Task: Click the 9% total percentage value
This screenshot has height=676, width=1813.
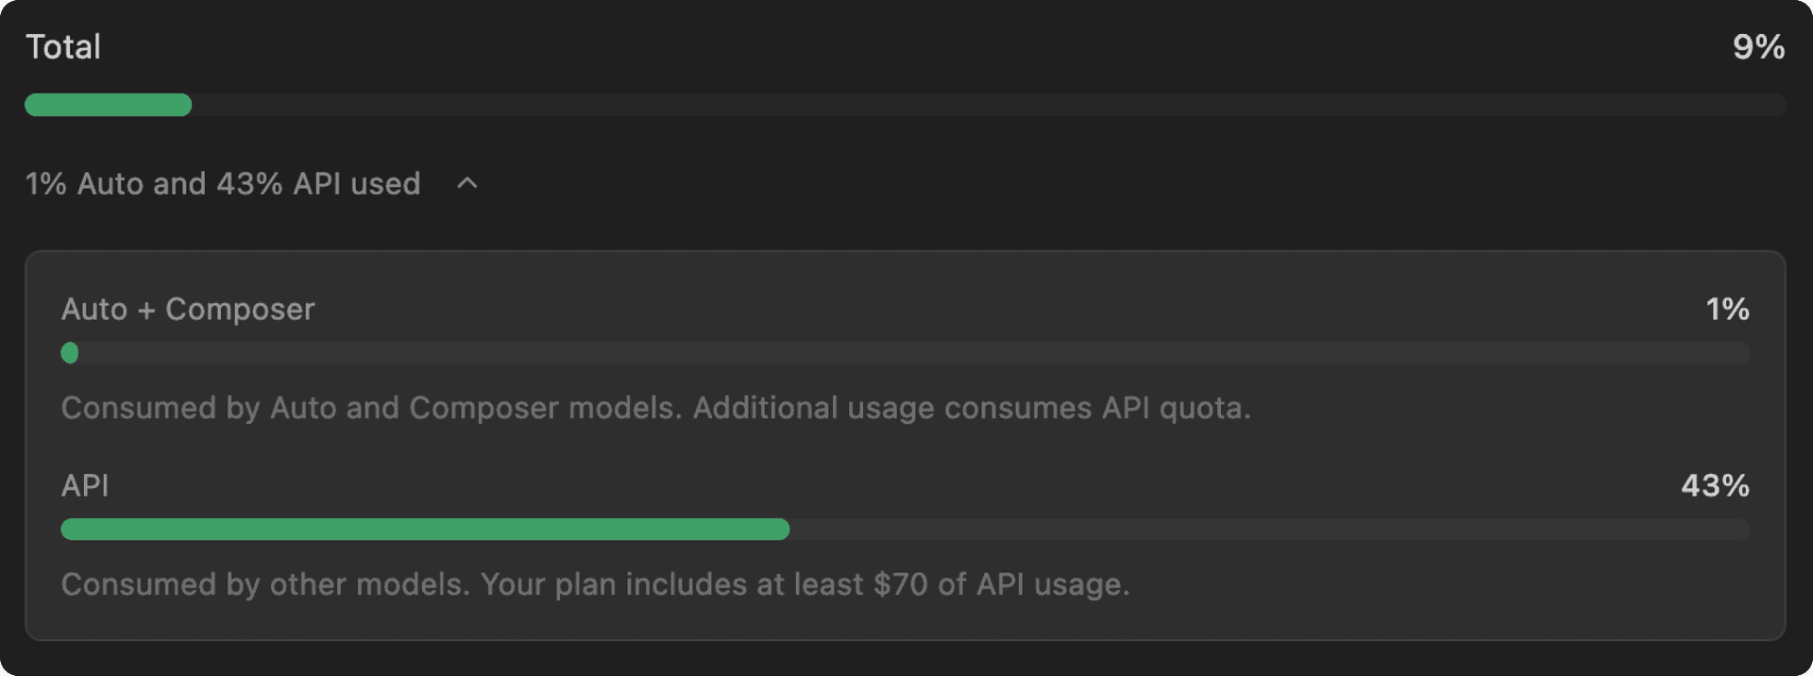Action: pyautogui.click(x=1760, y=46)
